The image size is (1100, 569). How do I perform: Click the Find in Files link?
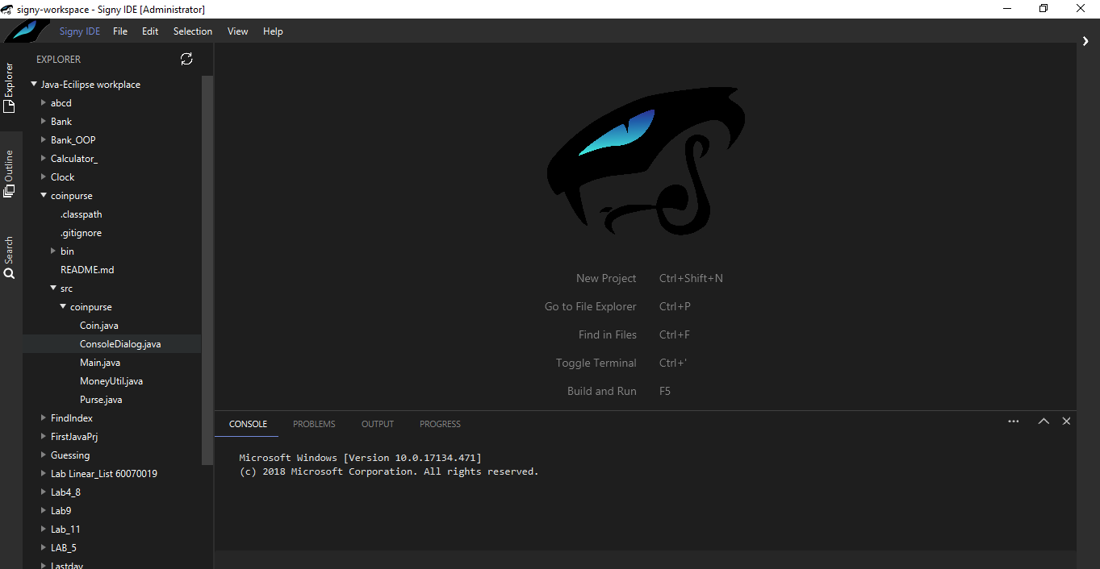(x=608, y=334)
